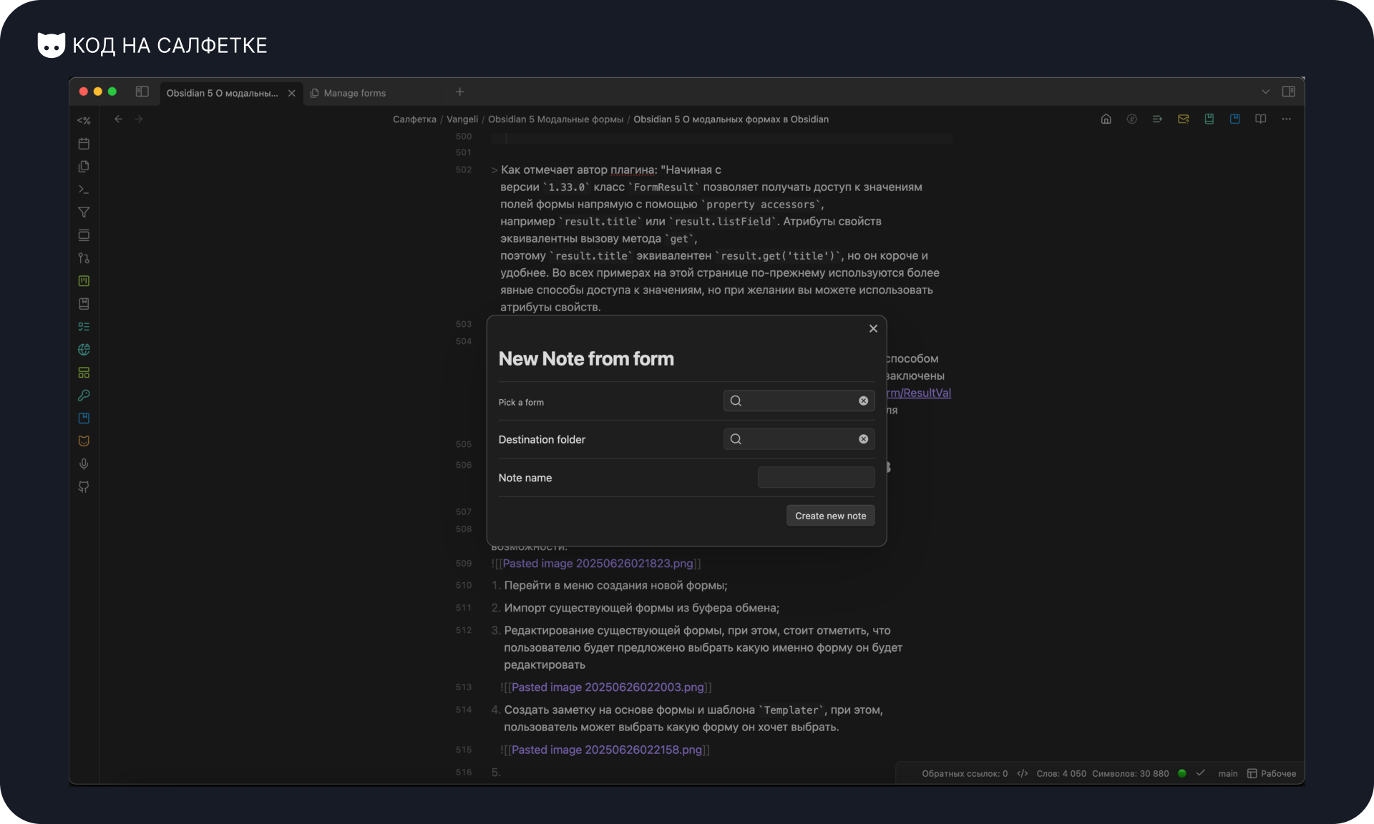Image resolution: width=1374 pixels, height=824 pixels.
Task: Click the teal bookmarked-book header icon
Action: coord(1209,119)
